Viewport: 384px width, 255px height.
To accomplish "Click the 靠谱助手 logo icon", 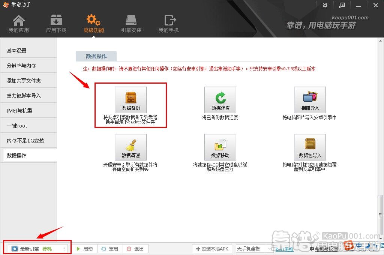I will tap(6, 4).
